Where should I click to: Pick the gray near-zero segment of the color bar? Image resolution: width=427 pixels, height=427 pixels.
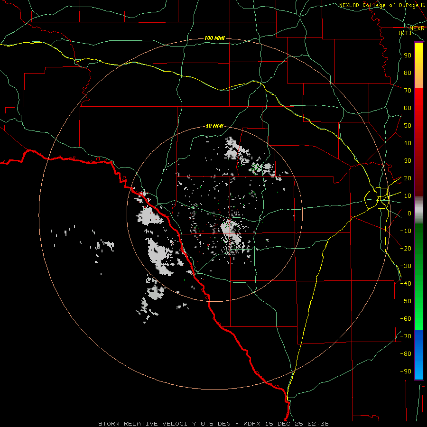coord(419,210)
